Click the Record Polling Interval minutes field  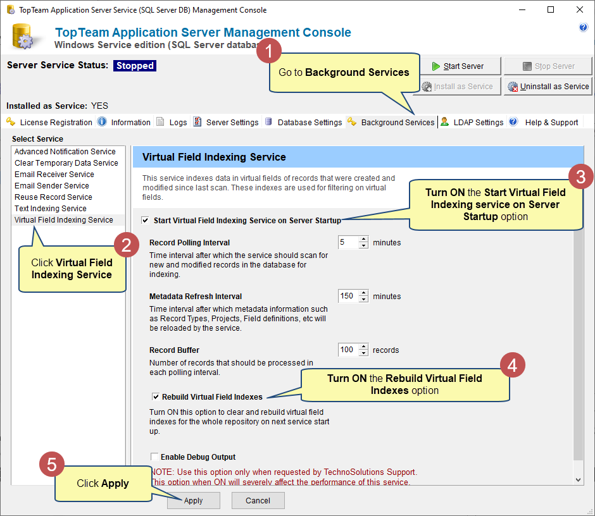348,242
